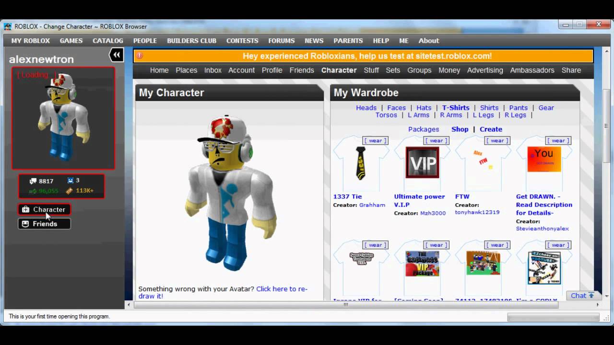This screenshot has height=345, width=614.
Task: Open the CONTESTS menu
Action: tap(242, 41)
